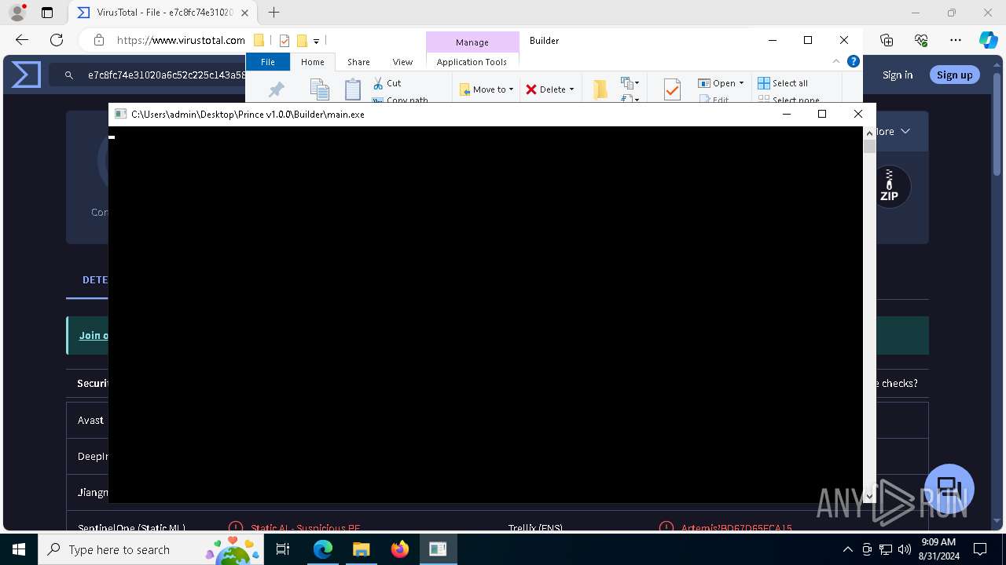Click the ZIP file type badge
Screen dimensions: 1006x565
coord(889,187)
